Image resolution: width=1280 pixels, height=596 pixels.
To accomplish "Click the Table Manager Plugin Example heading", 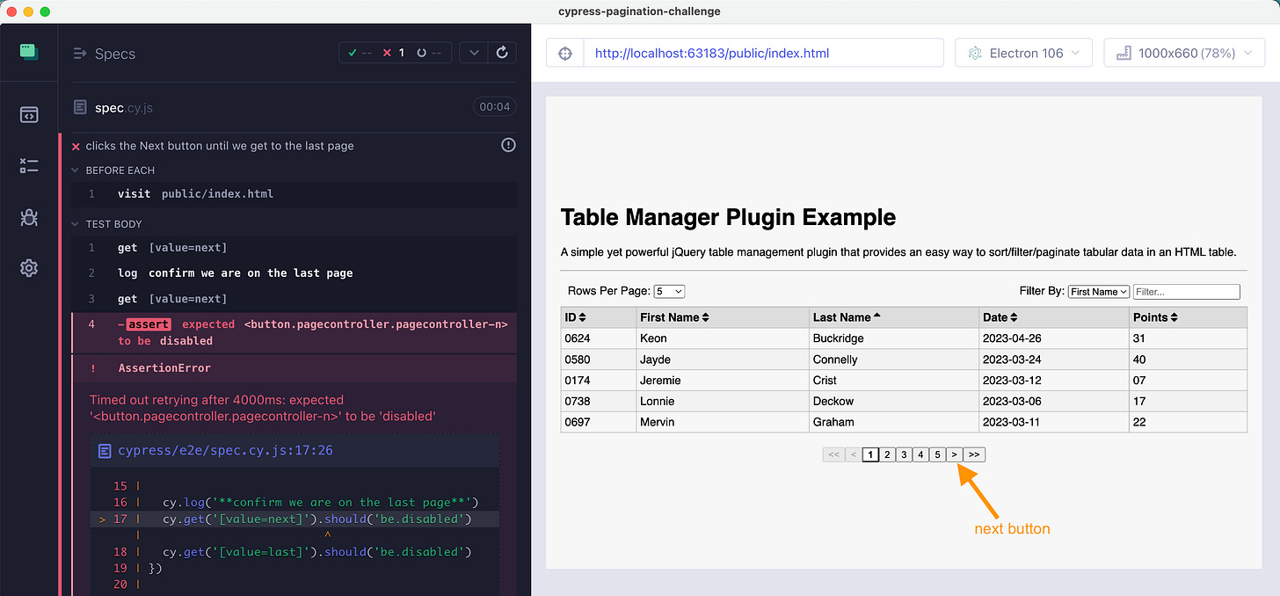I will (x=728, y=217).
